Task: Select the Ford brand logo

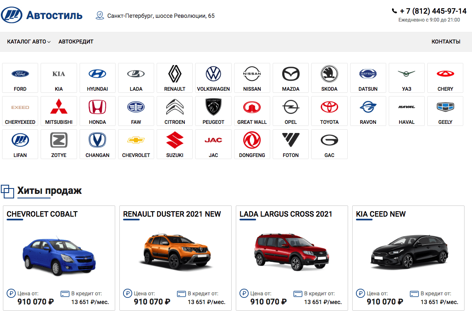Action: pos(20,74)
